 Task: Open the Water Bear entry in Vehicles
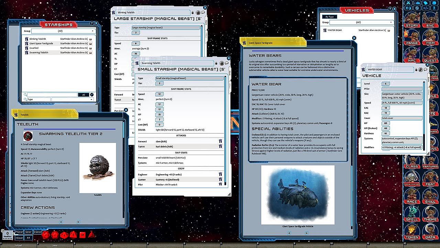click(x=335, y=30)
